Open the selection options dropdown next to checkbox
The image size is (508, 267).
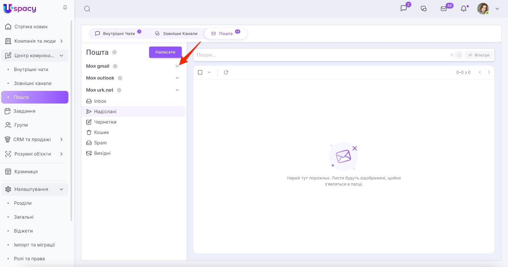209,72
